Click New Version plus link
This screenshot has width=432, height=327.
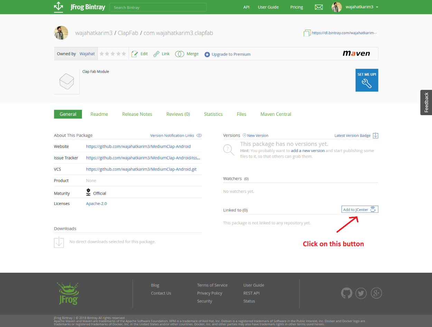pos(255,136)
